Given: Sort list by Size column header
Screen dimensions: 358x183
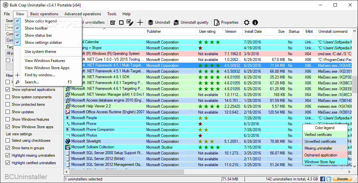Looking at the screenshot, I should click(x=276, y=31).
